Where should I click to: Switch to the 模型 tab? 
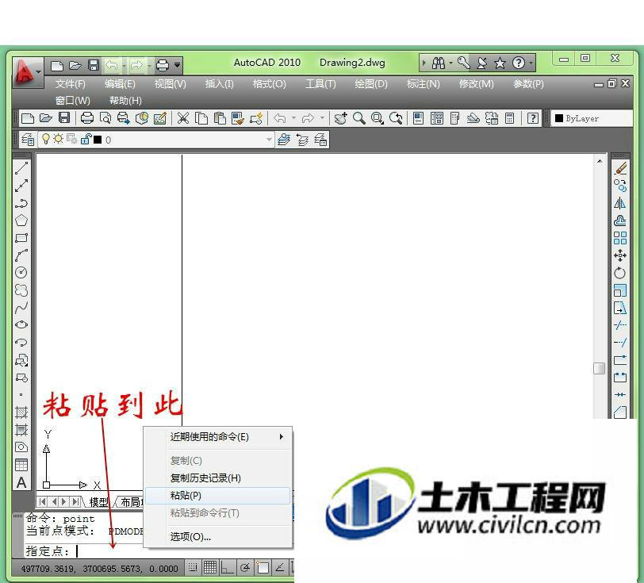coord(98,501)
